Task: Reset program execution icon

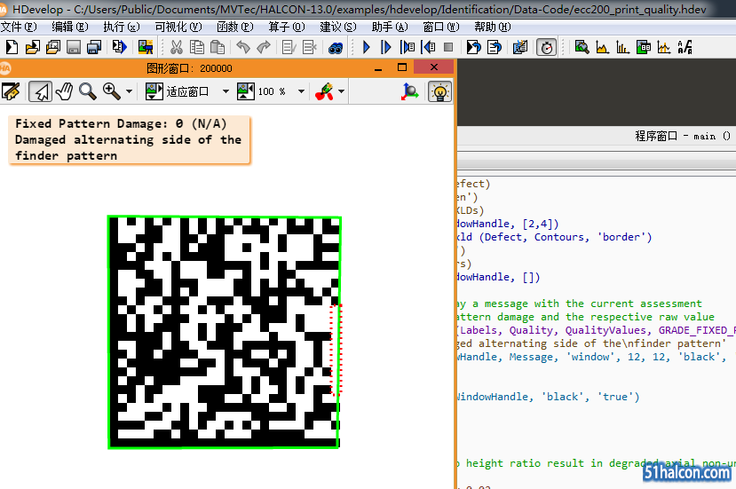Action: [473, 47]
